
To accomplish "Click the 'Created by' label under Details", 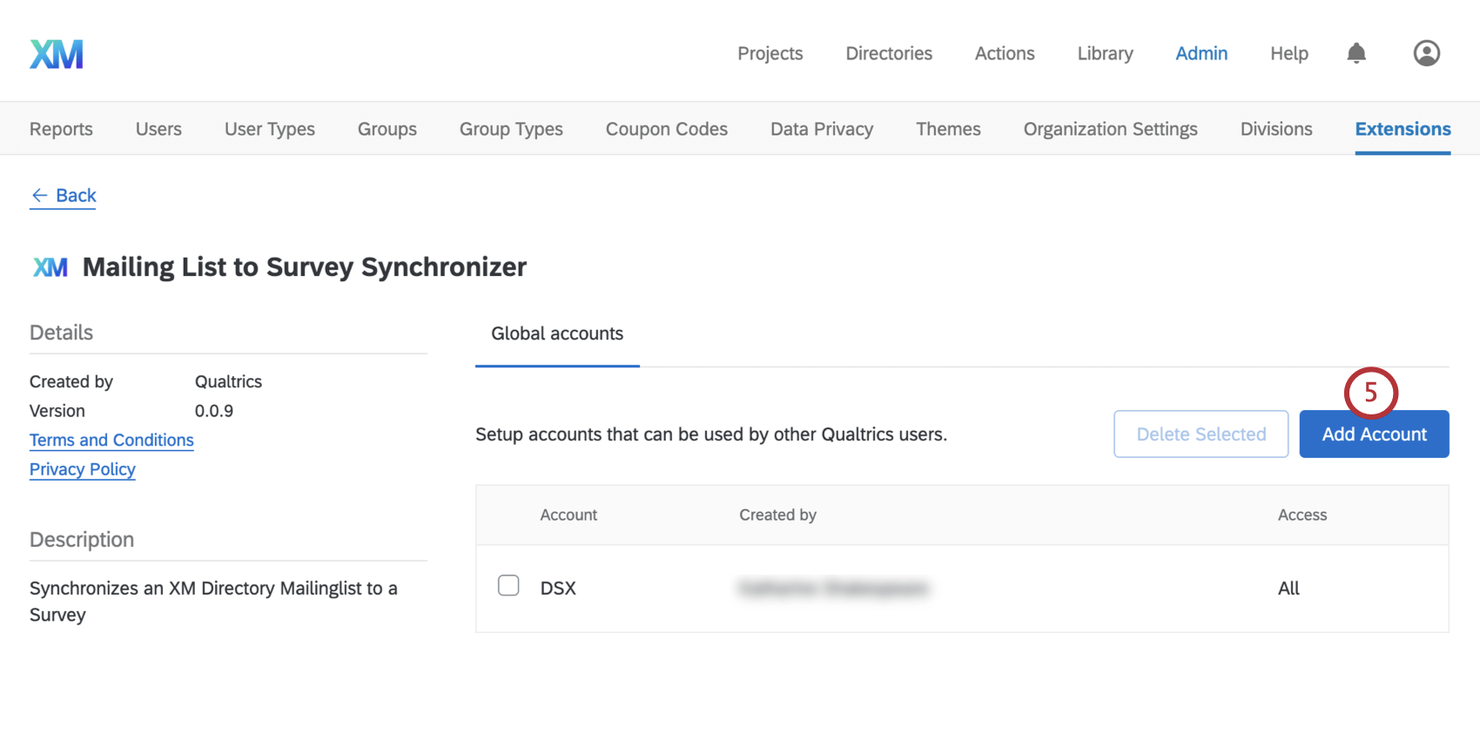I will point(71,381).
